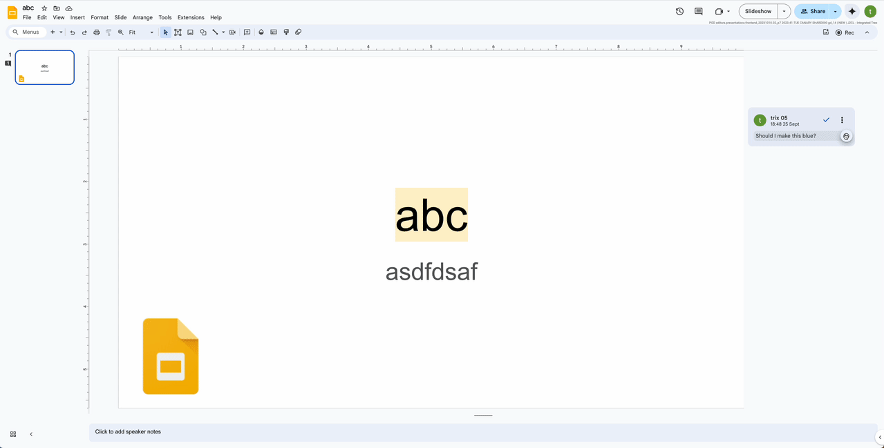The width and height of the screenshot is (884, 448).
Task: Select the shape insertion tool
Action: coord(203,32)
